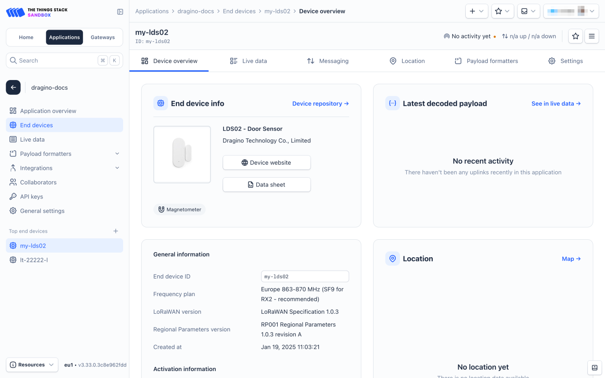Click the Magnetometer tag
The image size is (605, 378).
tap(180, 210)
